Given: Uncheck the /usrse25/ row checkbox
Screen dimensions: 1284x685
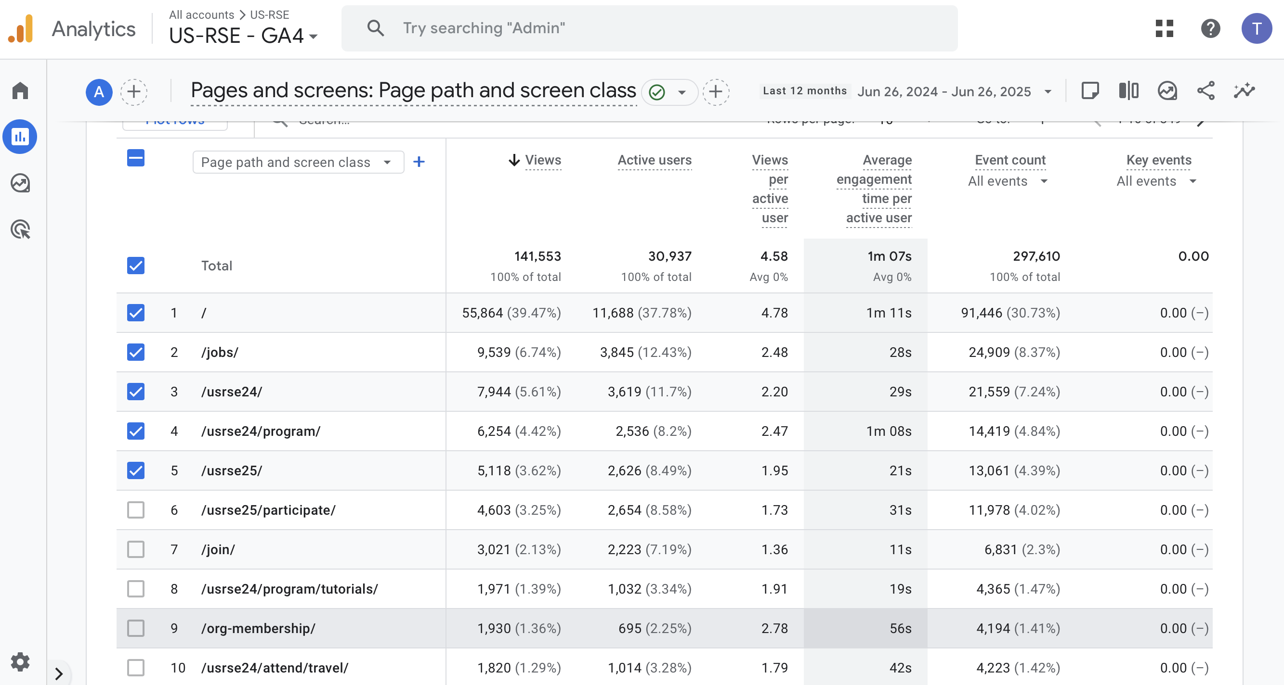Looking at the screenshot, I should tap(136, 470).
